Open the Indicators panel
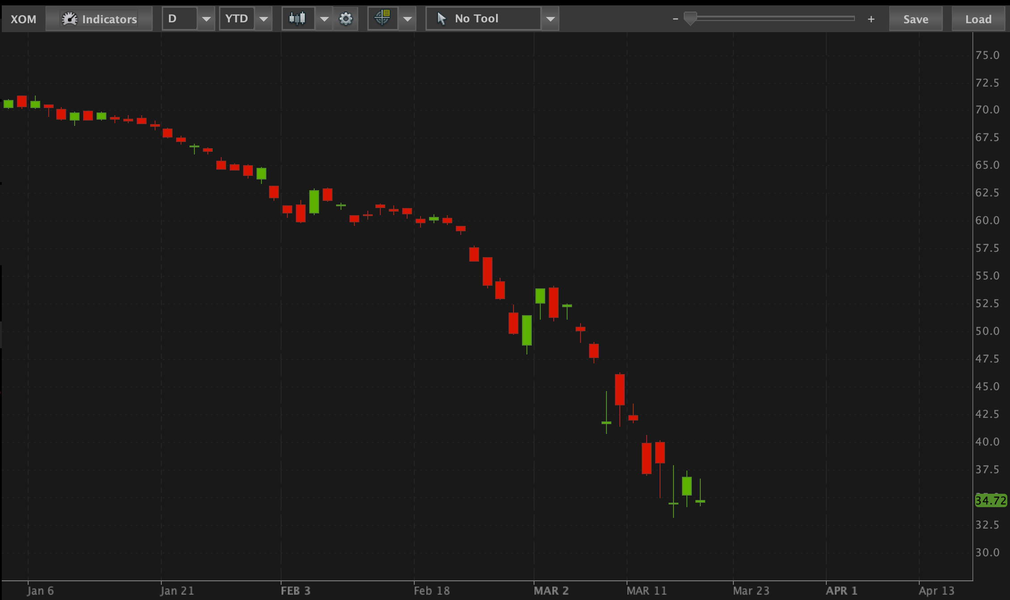This screenshot has width=1010, height=600. coord(99,19)
